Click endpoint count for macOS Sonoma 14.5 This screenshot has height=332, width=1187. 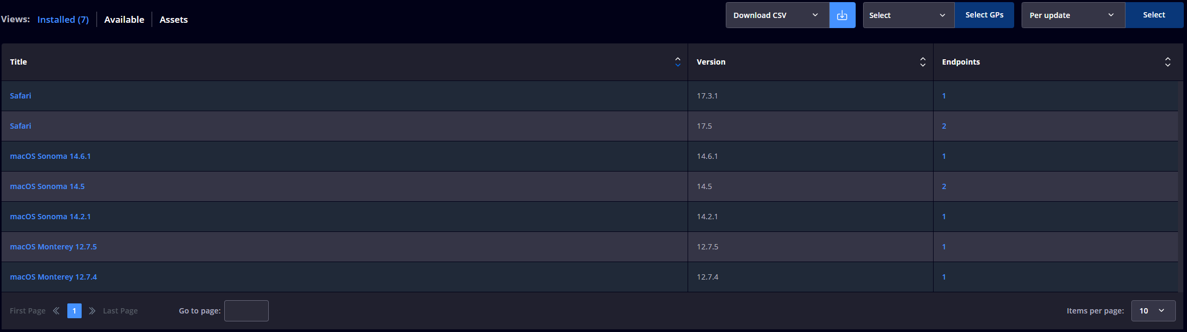coord(944,186)
